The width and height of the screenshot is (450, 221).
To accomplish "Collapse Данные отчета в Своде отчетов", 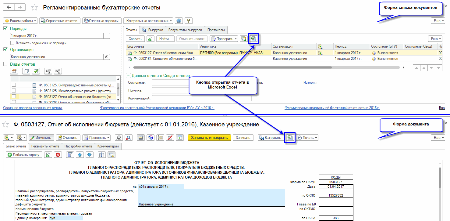I will pos(129,75).
